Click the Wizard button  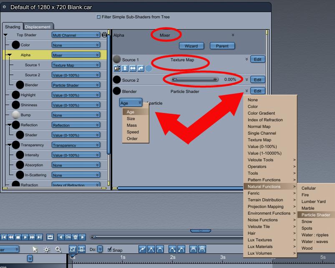191,46
